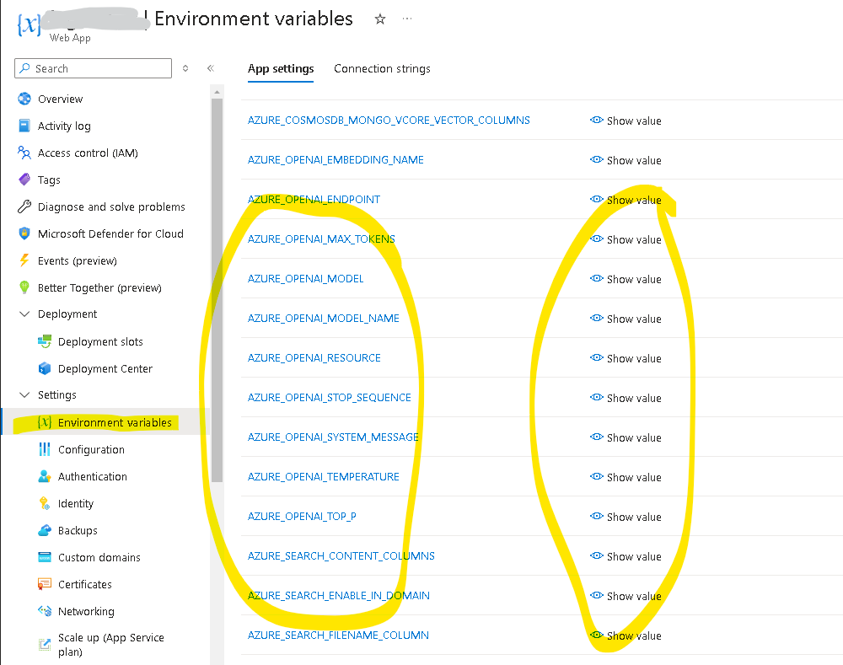The height and width of the screenshot is (665, 843).
Task: Switch to the Connection strings tab
Action: point(382,69)
